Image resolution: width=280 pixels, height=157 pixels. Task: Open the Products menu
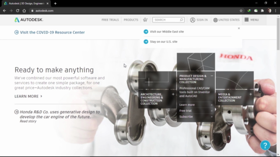click(131, 20)
